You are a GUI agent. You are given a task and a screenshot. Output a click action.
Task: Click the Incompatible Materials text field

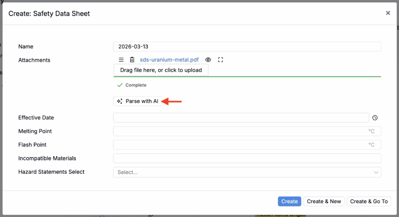point(247,159)
